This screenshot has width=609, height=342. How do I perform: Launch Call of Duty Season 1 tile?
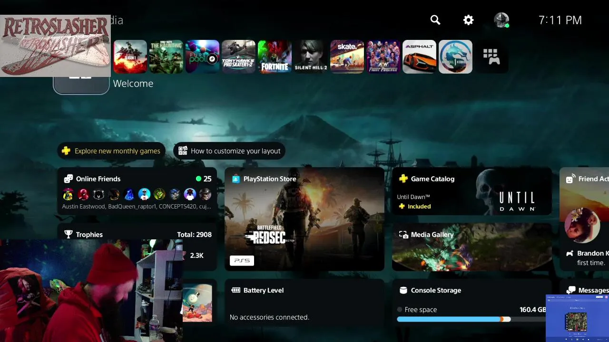pyautogui.click(x=130, y=57)
